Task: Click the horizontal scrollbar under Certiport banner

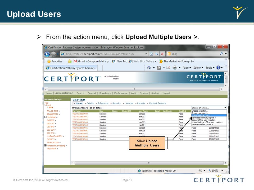Action: [x=134, y=89]
